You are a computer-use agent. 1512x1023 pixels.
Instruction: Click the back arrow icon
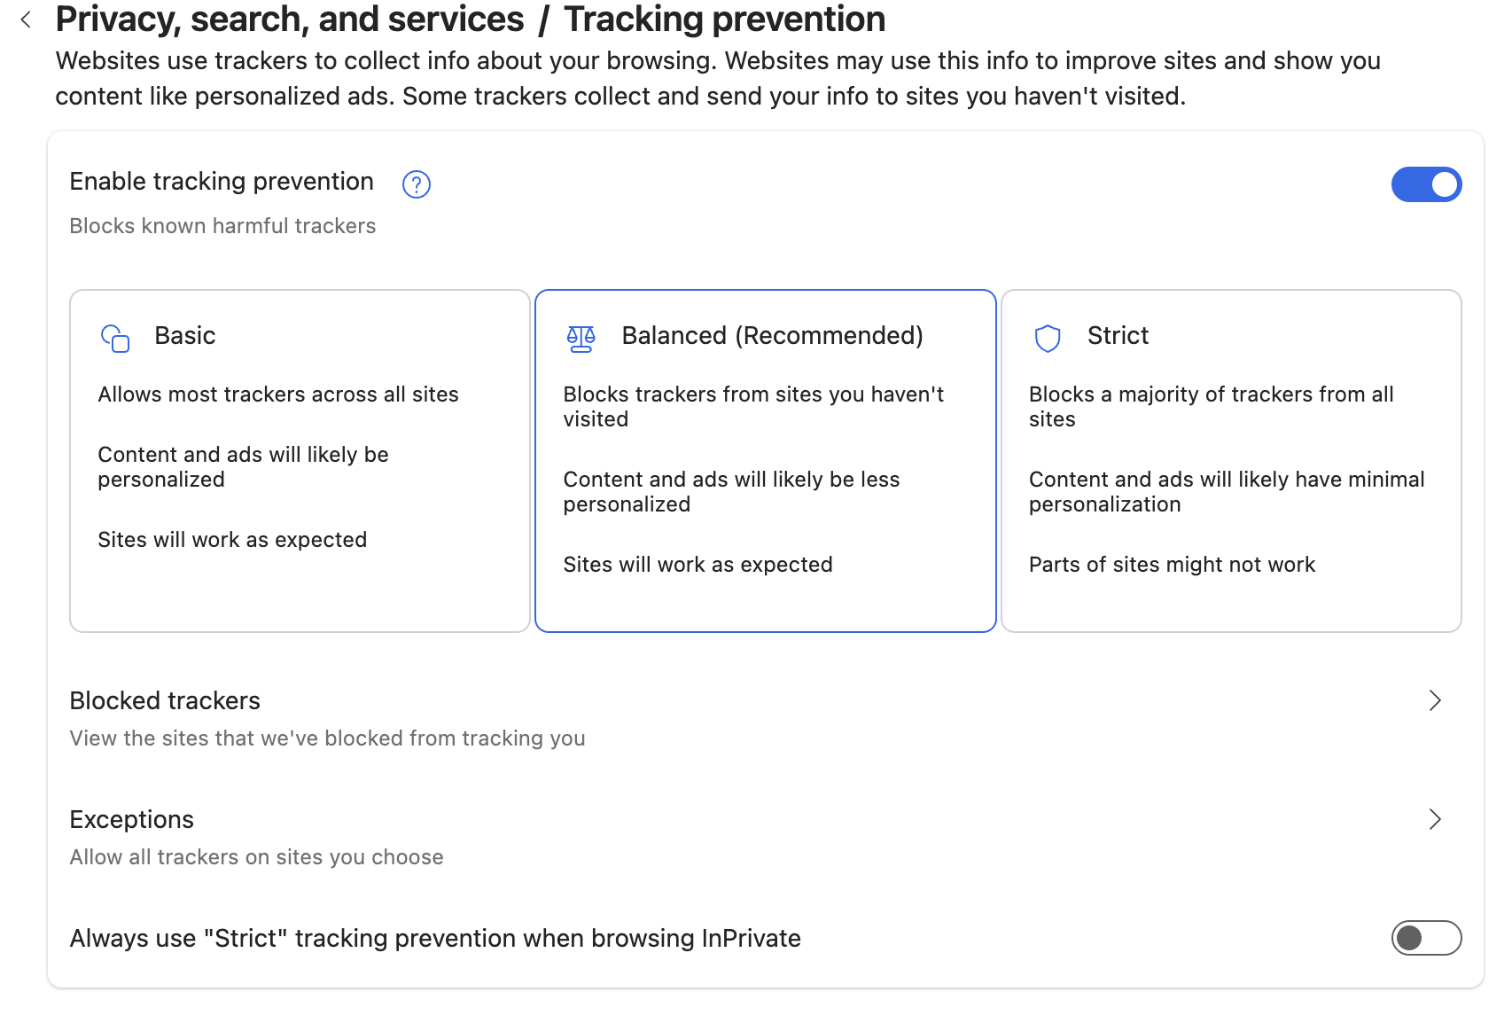(26, 20)
